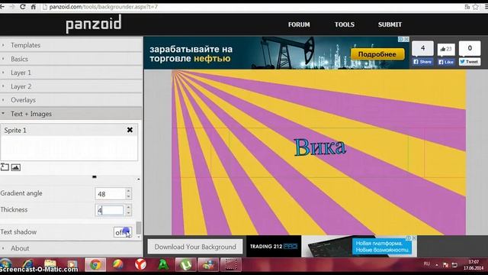This screenshot has width=488, height=275.
Task: Click the sidebar scroll down arrow
Action: (x=139, y=238)
